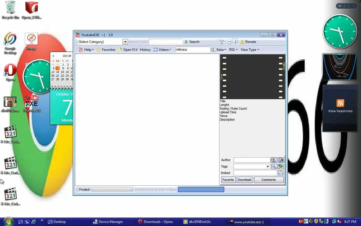This screenshot has height=226, width=361.
Task: Focus the Search Text input field
Action: 166,42
